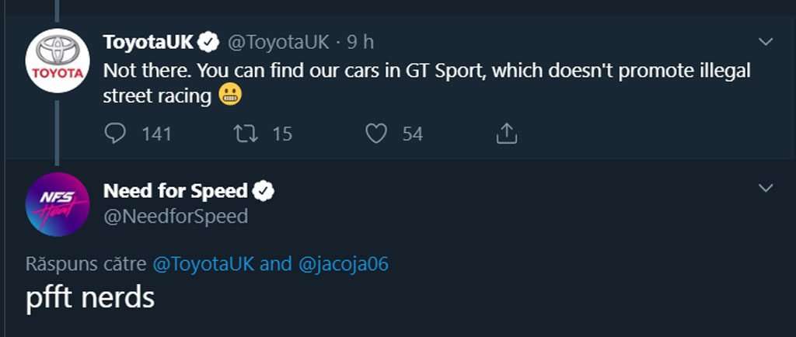Open the Need for Speed display name
This screenshot has height=337, width=796.
[175, 191]
